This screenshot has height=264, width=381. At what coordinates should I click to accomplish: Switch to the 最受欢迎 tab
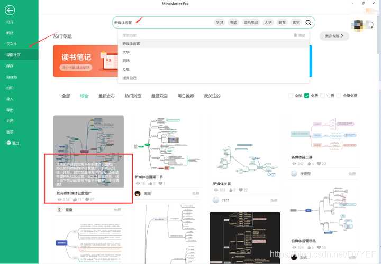(x=159, y=96)
